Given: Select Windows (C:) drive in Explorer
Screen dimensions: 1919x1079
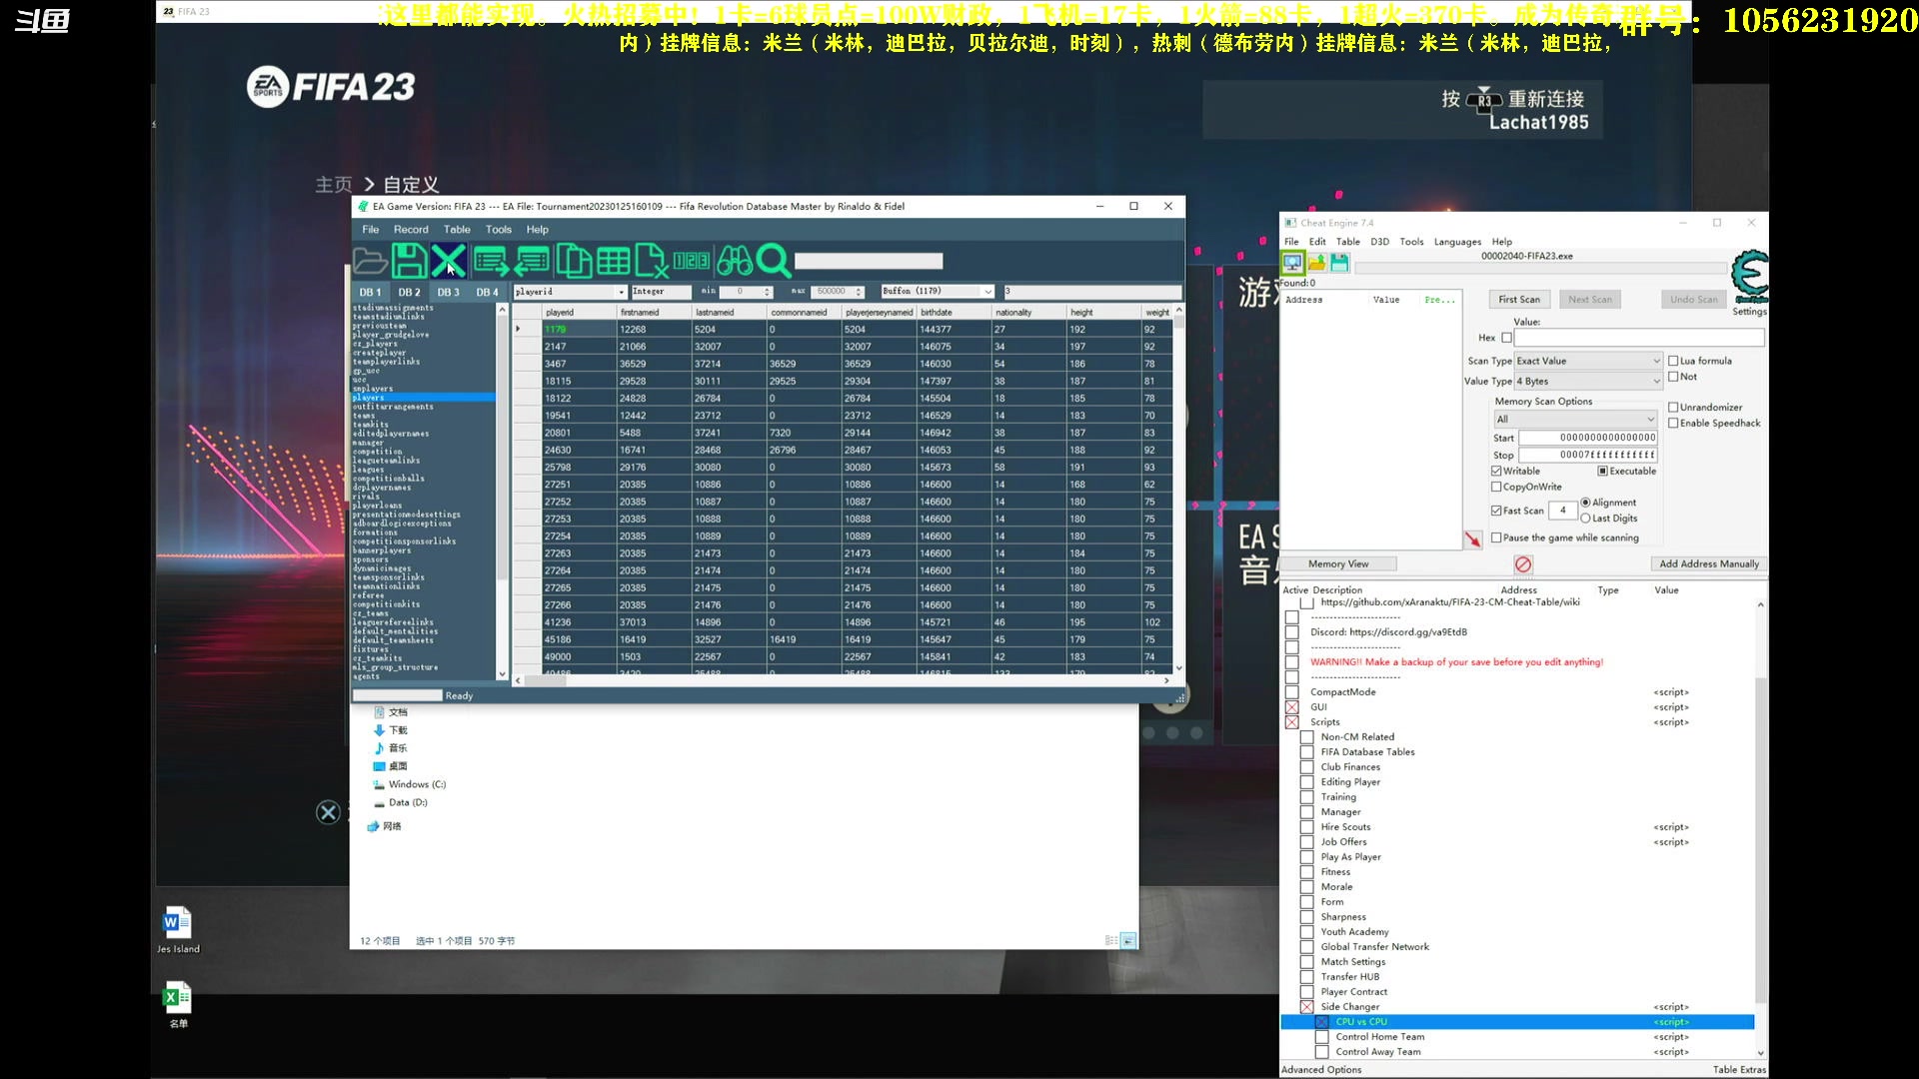Looking at the screenshot, I should (410, 784).
